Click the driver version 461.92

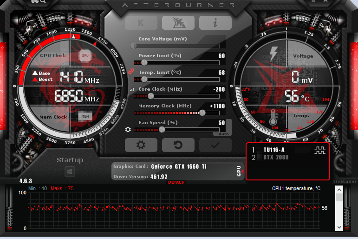[x=159, y=177]
